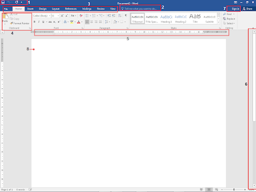Click the Share button
Image resolution: width=256 pixels, height=192 pixels.
point(247,9)
